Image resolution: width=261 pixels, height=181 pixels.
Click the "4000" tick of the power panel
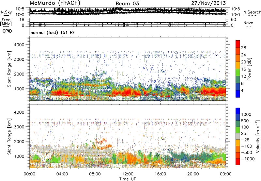[19, 45]
